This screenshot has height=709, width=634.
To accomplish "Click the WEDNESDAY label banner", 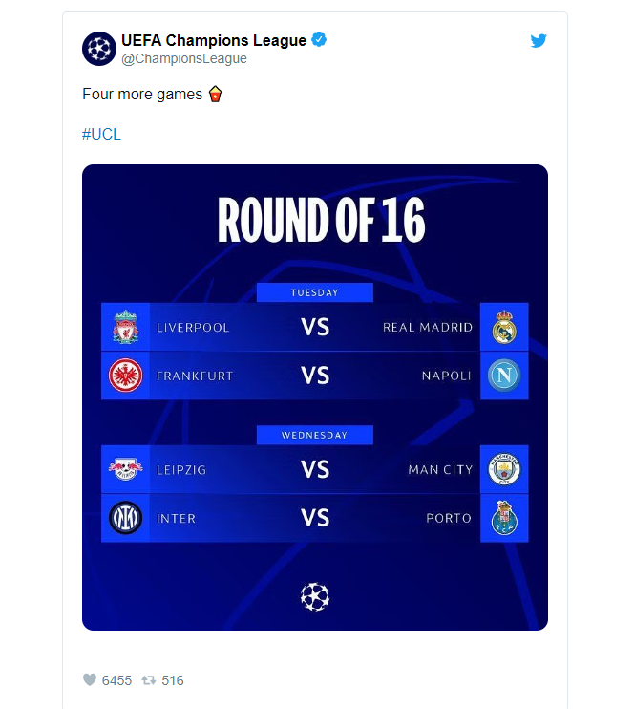I will [314, 435].
